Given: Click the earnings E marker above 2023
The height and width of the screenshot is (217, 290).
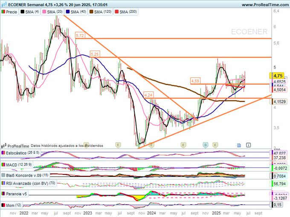Looking at the screenshot, I should click(x=86, y=145).
